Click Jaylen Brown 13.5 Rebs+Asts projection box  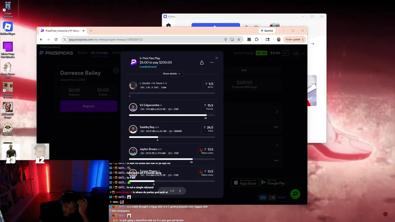[206, 151]
